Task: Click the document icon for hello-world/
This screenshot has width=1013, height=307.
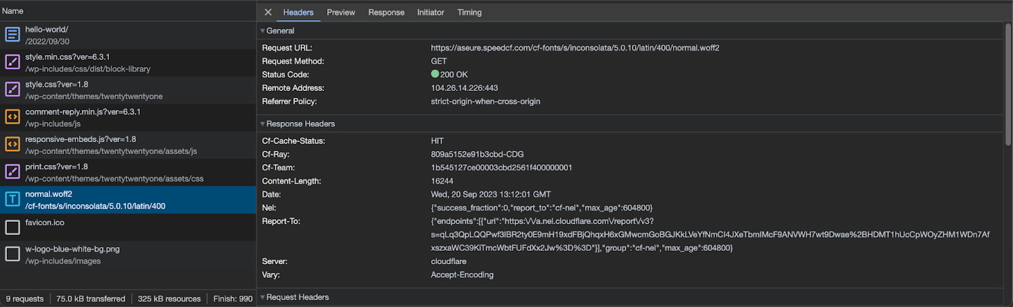Action: 13,35
